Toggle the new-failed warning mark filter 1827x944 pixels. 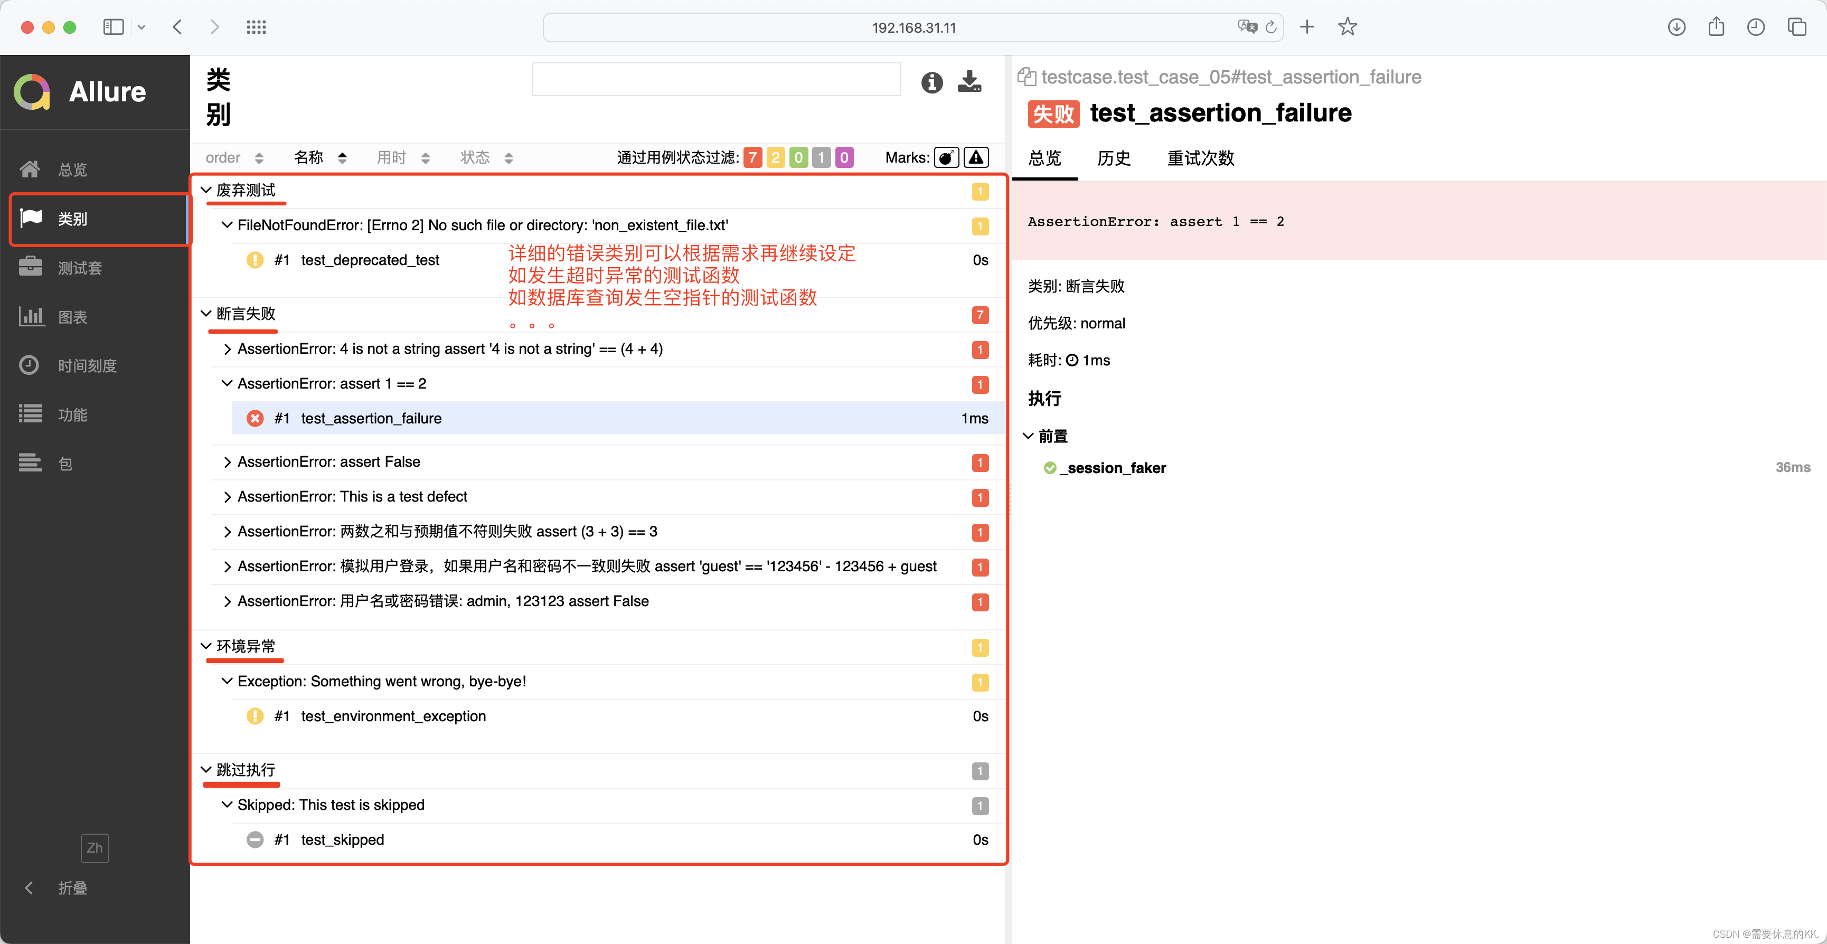(976, 157)
